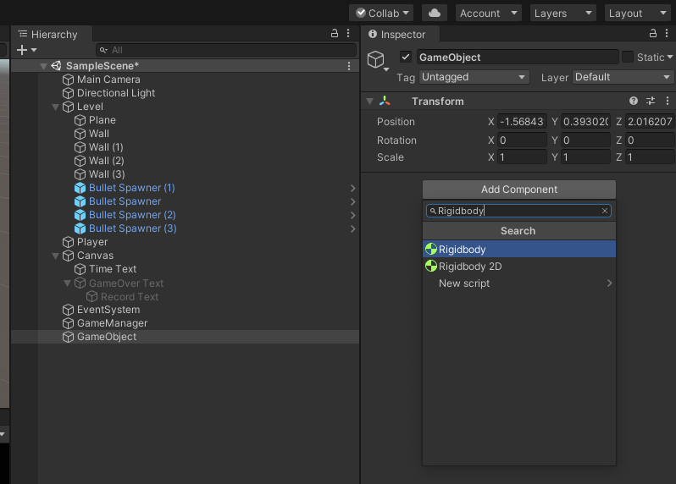Viewport: 676px width, 484px height.
Task: Open Bullet Spawner (2) prefab arrow
Action: pyautogui.click(x=352, y=215)
